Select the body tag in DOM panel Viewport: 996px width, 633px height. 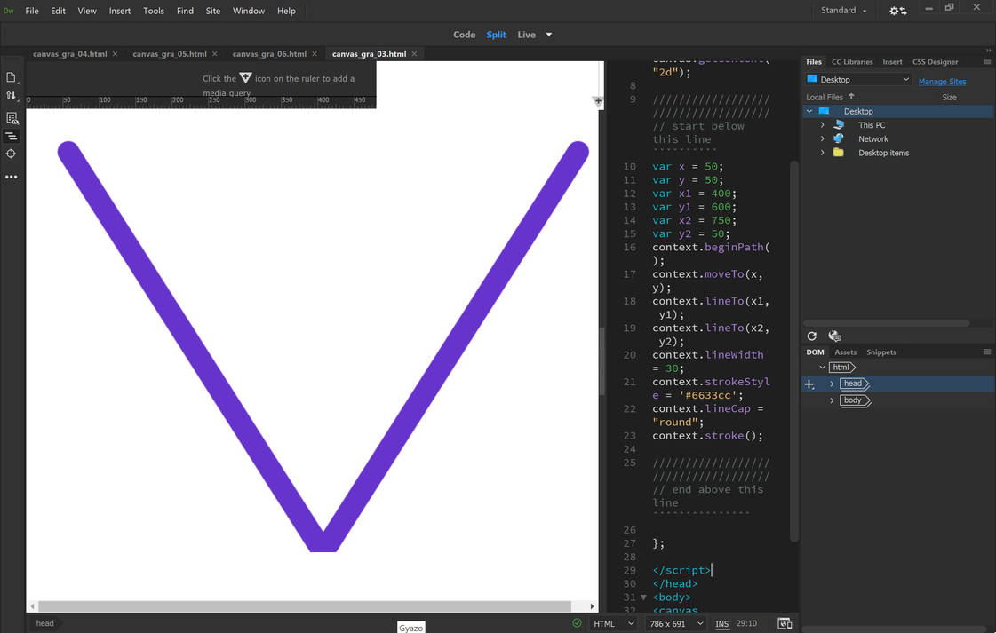coord(855,400)
